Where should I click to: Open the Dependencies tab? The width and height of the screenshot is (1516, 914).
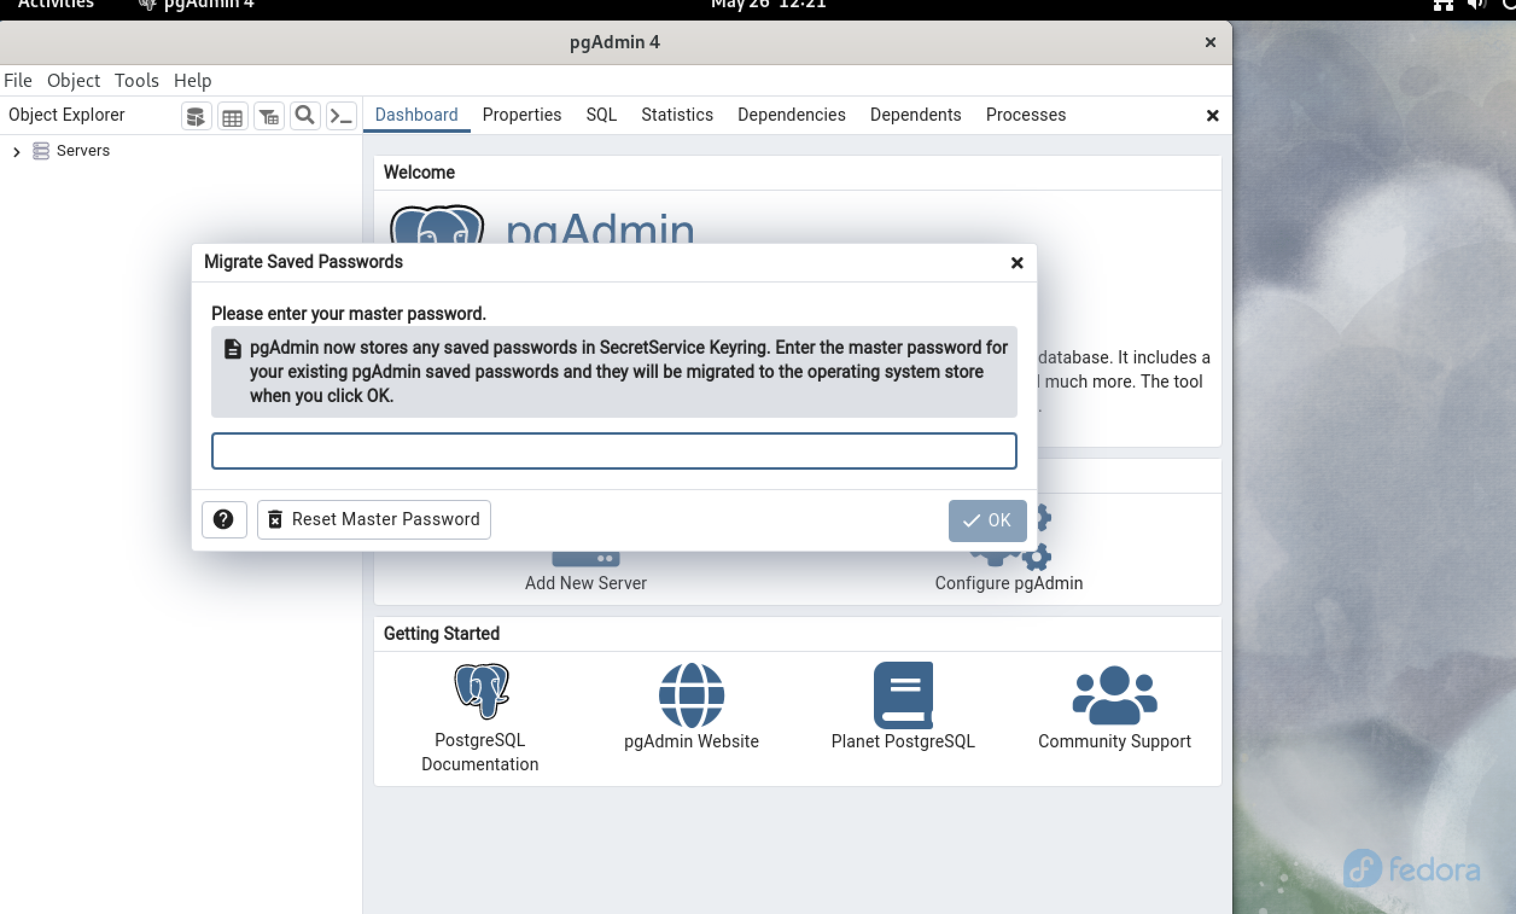tap(791, 115)
